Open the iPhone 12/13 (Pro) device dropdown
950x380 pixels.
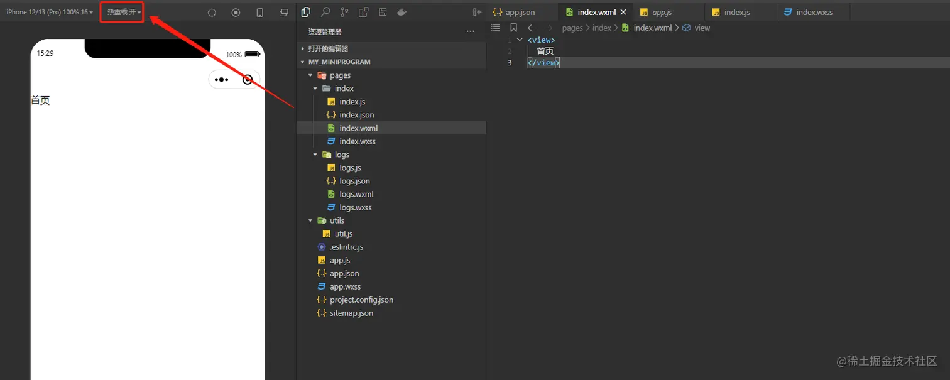coord(50,12)
